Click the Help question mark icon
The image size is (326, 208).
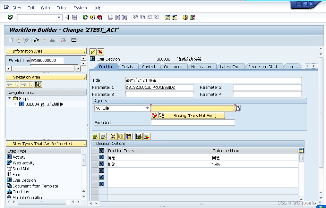click(185, 17)
